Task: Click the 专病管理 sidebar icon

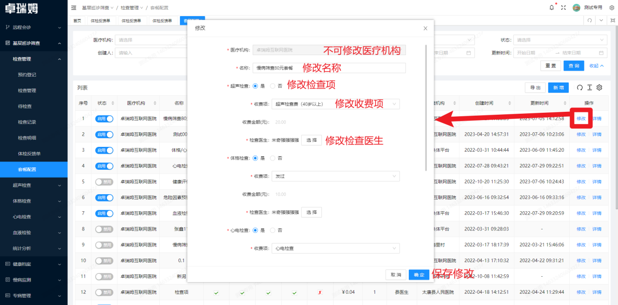Action: [x=7, y=295]
